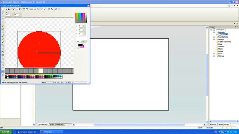
Task: Click the brightness strip beside the spectrum
Action: pyautogui.click(x=86, y=18)
